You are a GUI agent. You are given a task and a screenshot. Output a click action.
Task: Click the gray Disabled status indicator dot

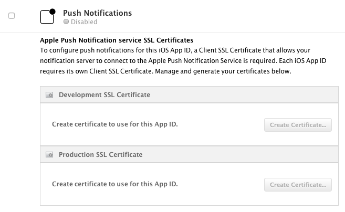pos(66,22)
